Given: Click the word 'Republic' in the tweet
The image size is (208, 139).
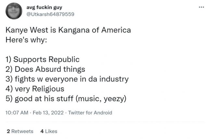Looking at the screenshot, I should tap(64, 60).
